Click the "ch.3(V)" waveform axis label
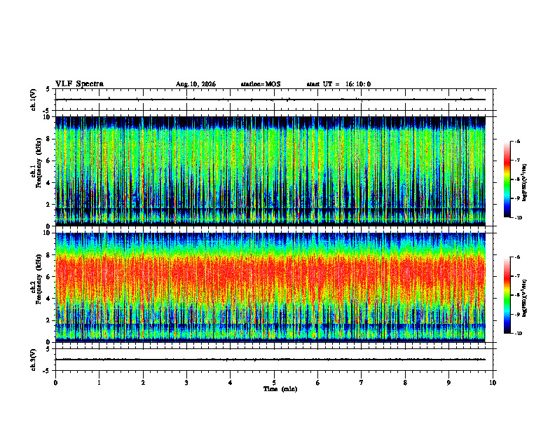The width and height of the screenshot is (555, 429). pos(34,360)
